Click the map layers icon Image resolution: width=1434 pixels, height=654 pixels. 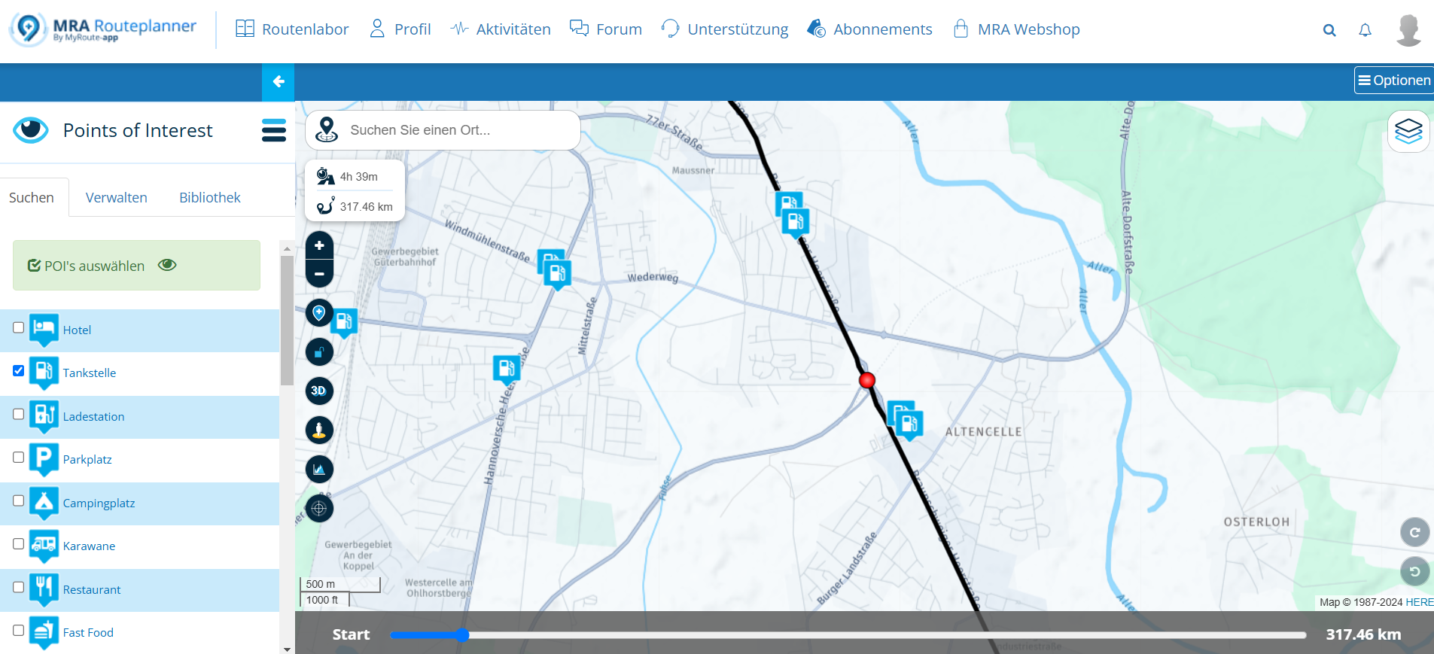tap(1408, 132)
